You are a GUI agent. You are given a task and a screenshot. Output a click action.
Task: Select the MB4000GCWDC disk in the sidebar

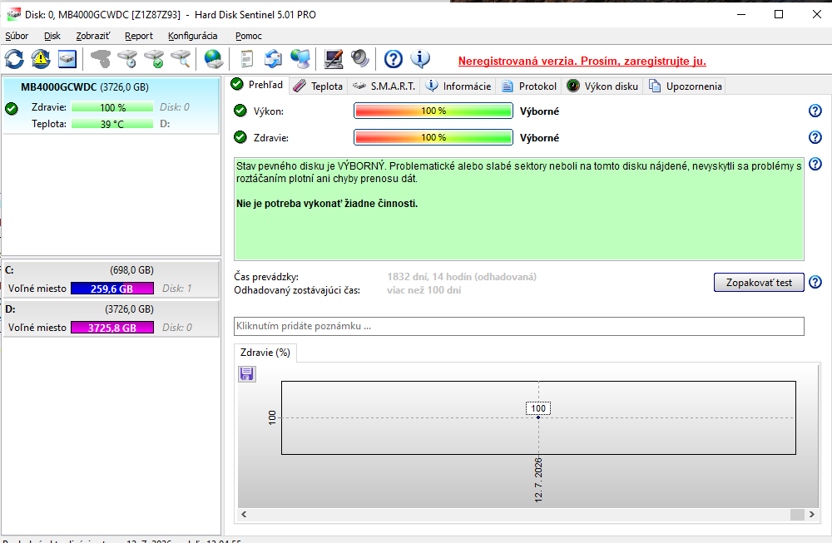tap(111, 105)
